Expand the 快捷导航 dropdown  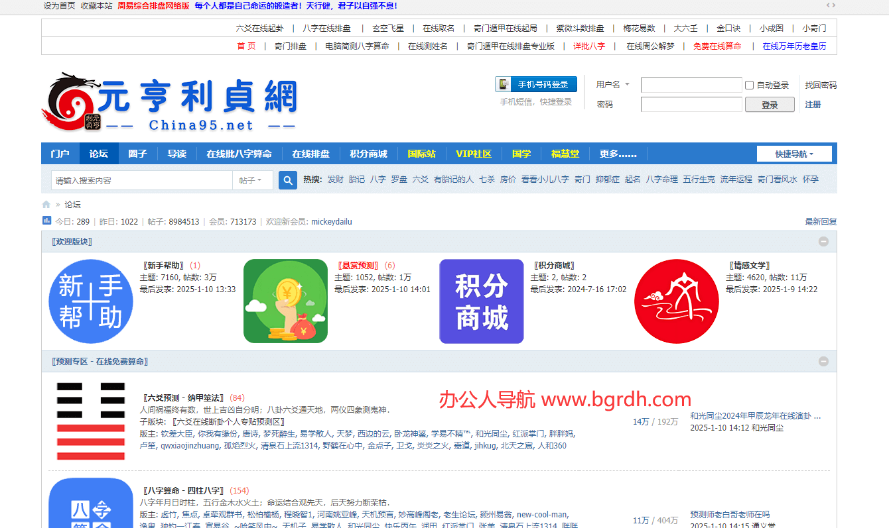(794, 153)
